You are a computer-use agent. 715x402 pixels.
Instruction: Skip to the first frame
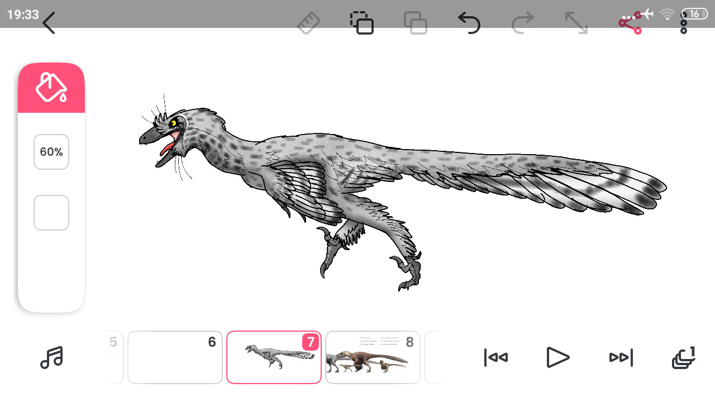click(495, 357)
